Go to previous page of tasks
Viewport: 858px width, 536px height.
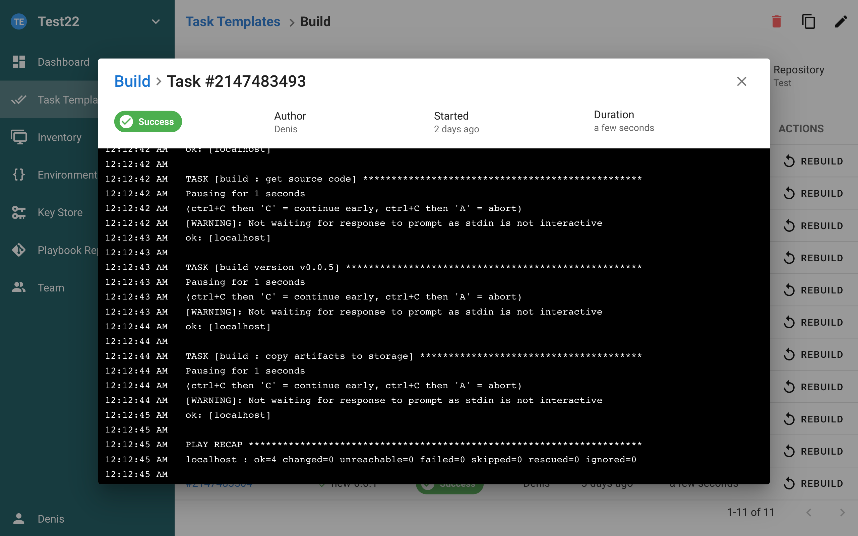[809, 512]
